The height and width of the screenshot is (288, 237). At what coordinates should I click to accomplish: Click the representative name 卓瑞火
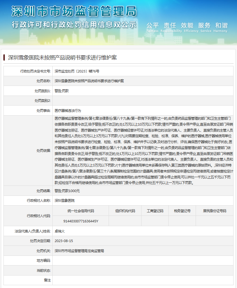59,231
